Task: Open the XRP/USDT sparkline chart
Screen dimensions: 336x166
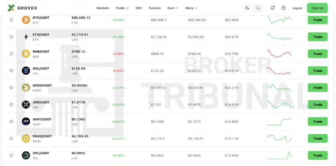Action: [279, 104]
